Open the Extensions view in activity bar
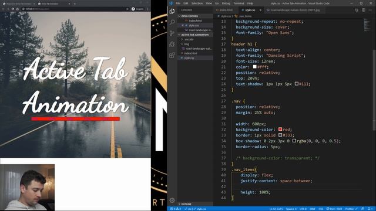The image size is (376, 211). click(172, 55)
